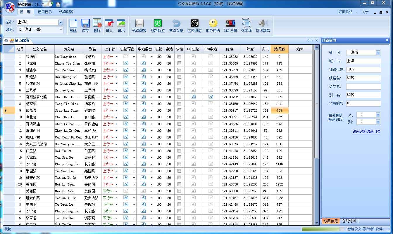Sort by the 站间距 column header

tap(280, 49)
